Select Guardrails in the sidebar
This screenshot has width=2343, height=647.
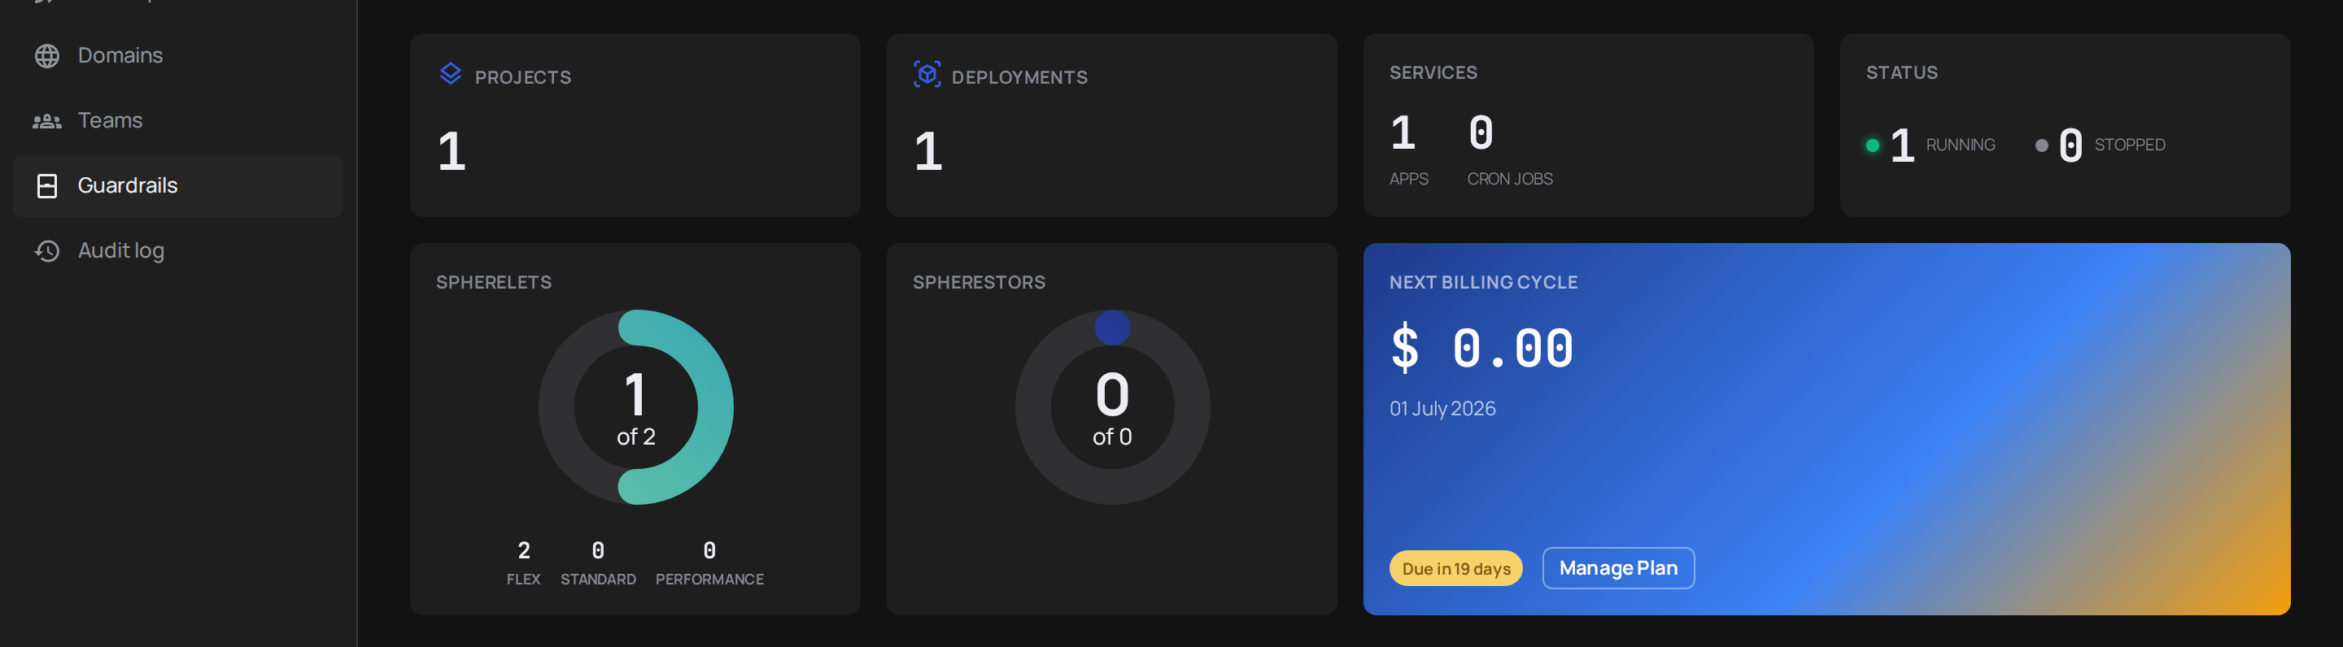pos(178,185)
